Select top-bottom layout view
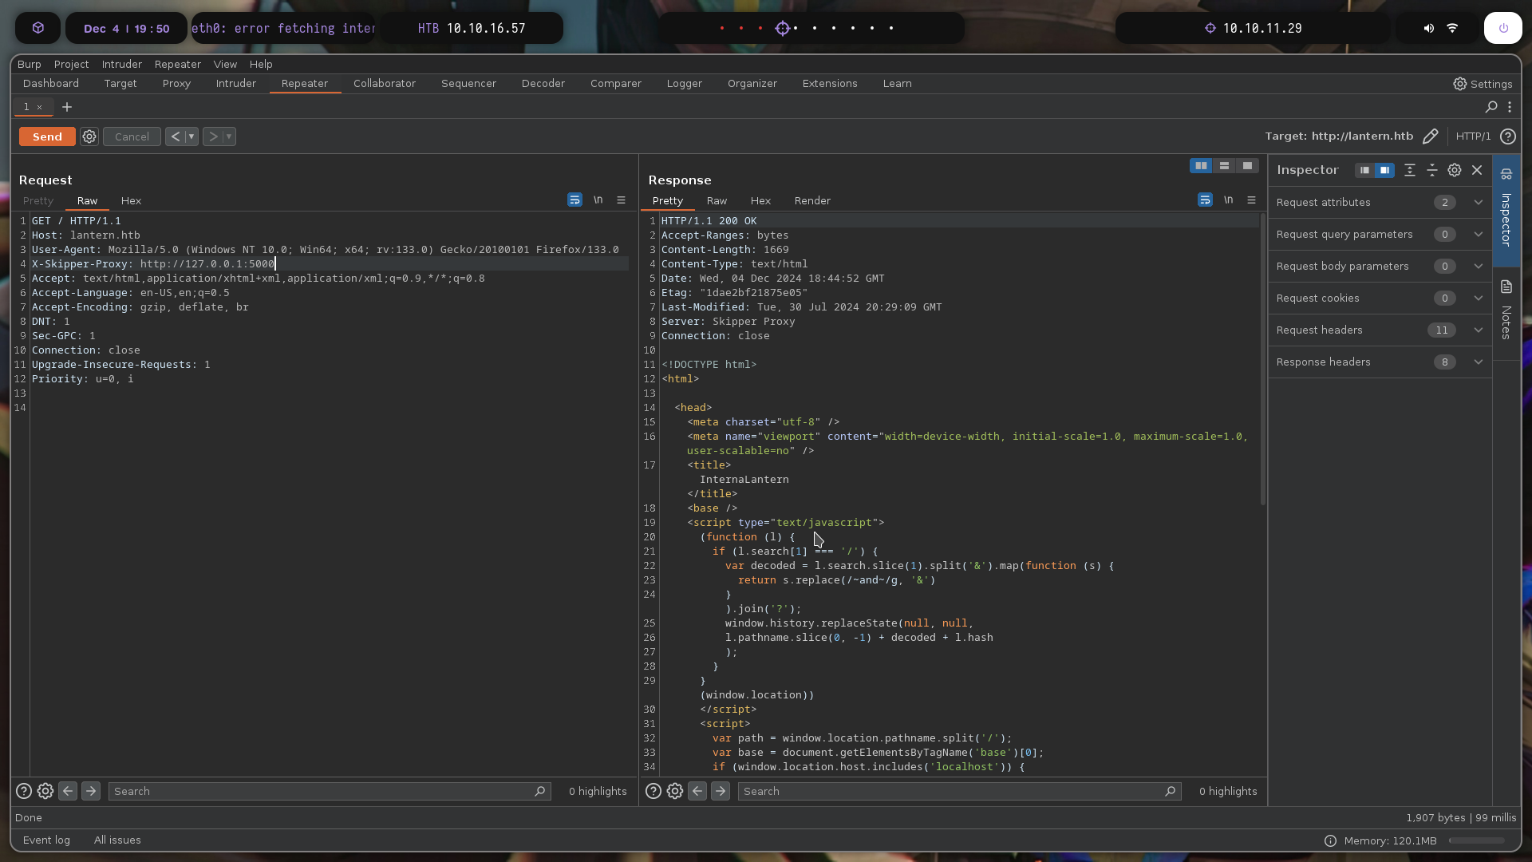 pos(1224,165)
